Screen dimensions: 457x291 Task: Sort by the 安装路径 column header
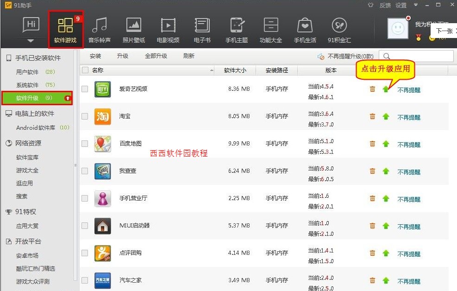point(276,70)
